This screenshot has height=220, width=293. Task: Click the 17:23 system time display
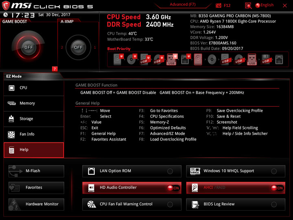(x=23, y=15)
